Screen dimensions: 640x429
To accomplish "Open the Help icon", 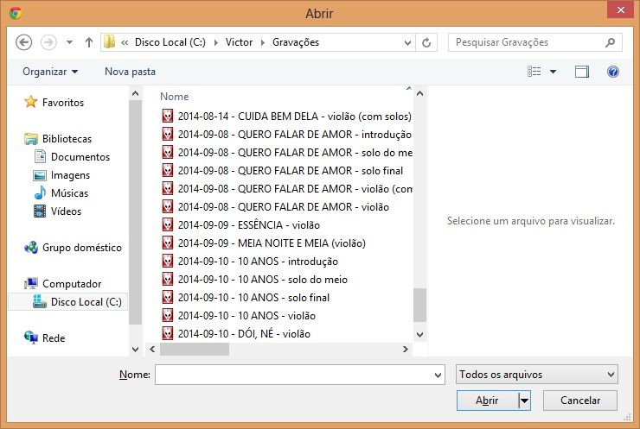I will click(612, 72).
